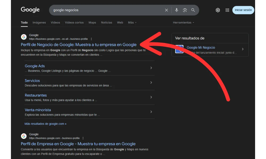Click the 'Explora las soluciones para empresas minoristas' description

point(62,115)
